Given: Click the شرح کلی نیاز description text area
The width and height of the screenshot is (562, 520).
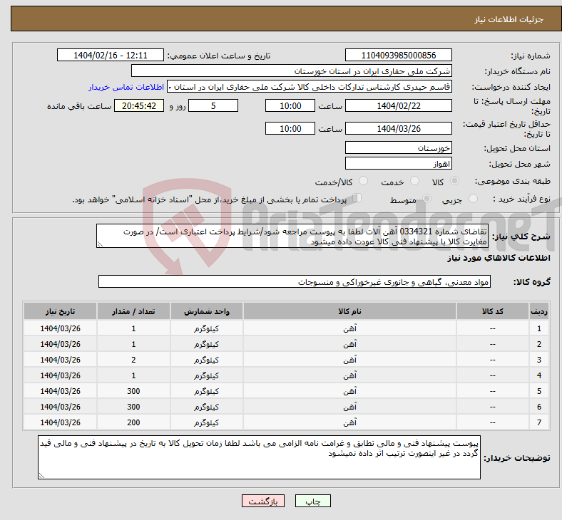Looking at the screenshot, I should coord(292,236).
